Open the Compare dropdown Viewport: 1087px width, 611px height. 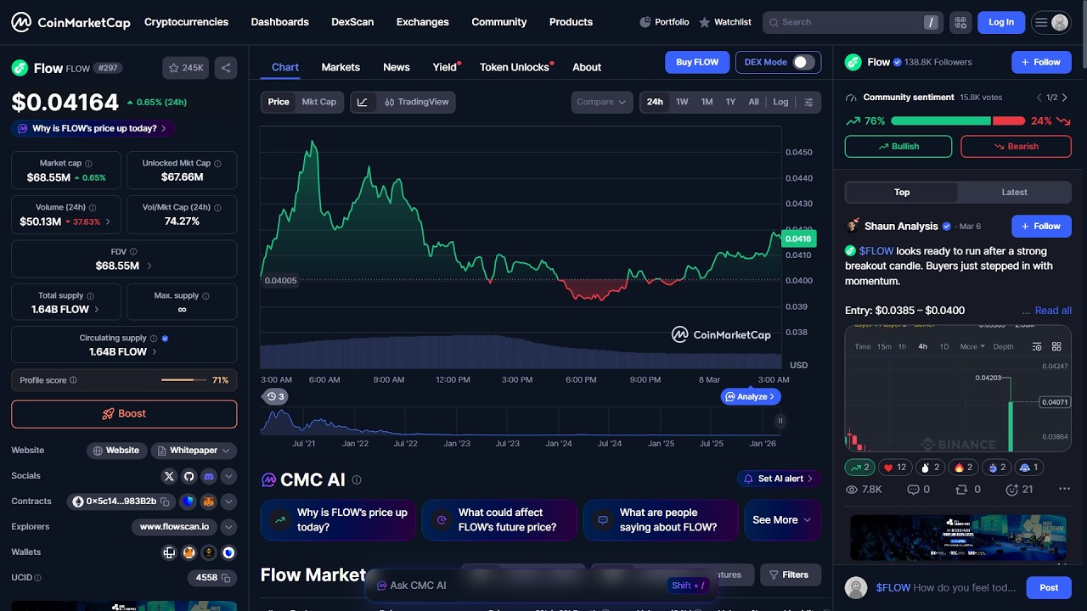(x=601, y=102)
